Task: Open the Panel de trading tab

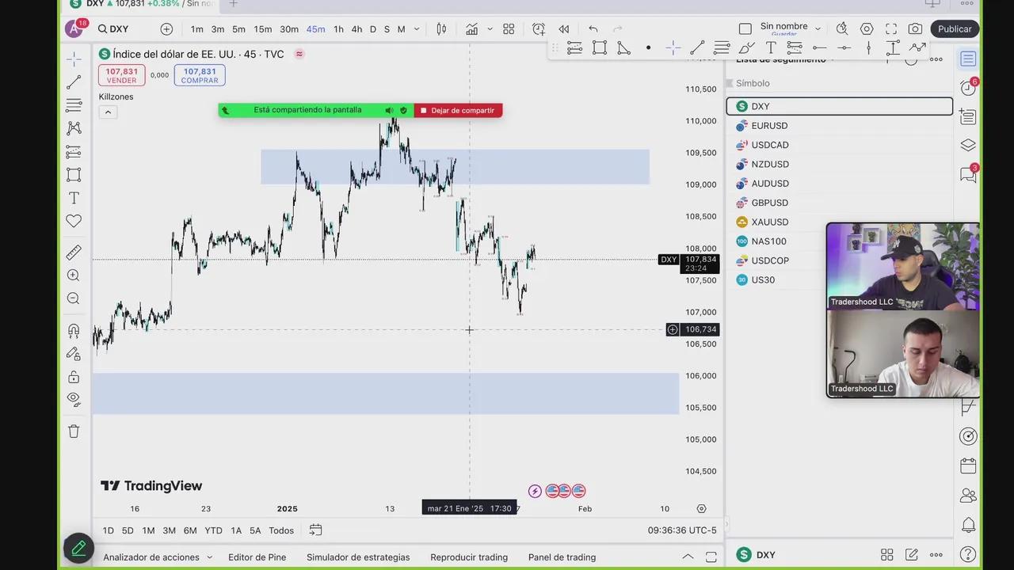Action: (x=562, y=557)
